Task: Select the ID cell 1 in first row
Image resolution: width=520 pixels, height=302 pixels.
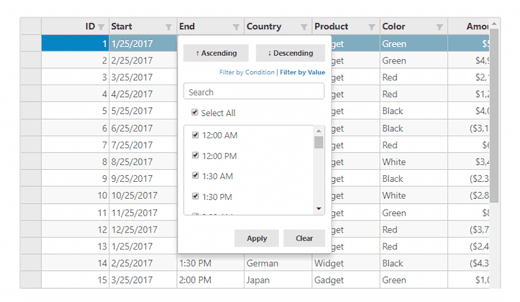Action: [x=76, y=43]
